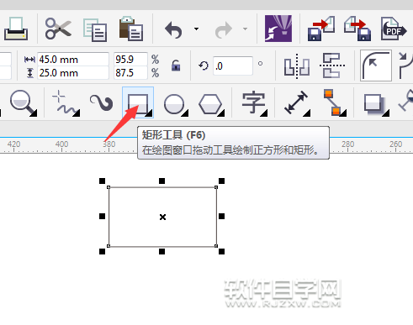Pick the Freehand curve tool

pyautogui.click(x=66, y=103)
